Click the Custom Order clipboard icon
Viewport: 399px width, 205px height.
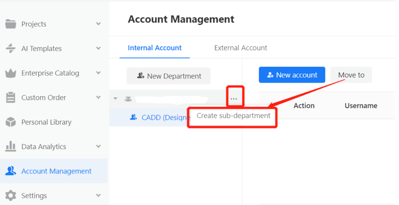pos(11,98)
